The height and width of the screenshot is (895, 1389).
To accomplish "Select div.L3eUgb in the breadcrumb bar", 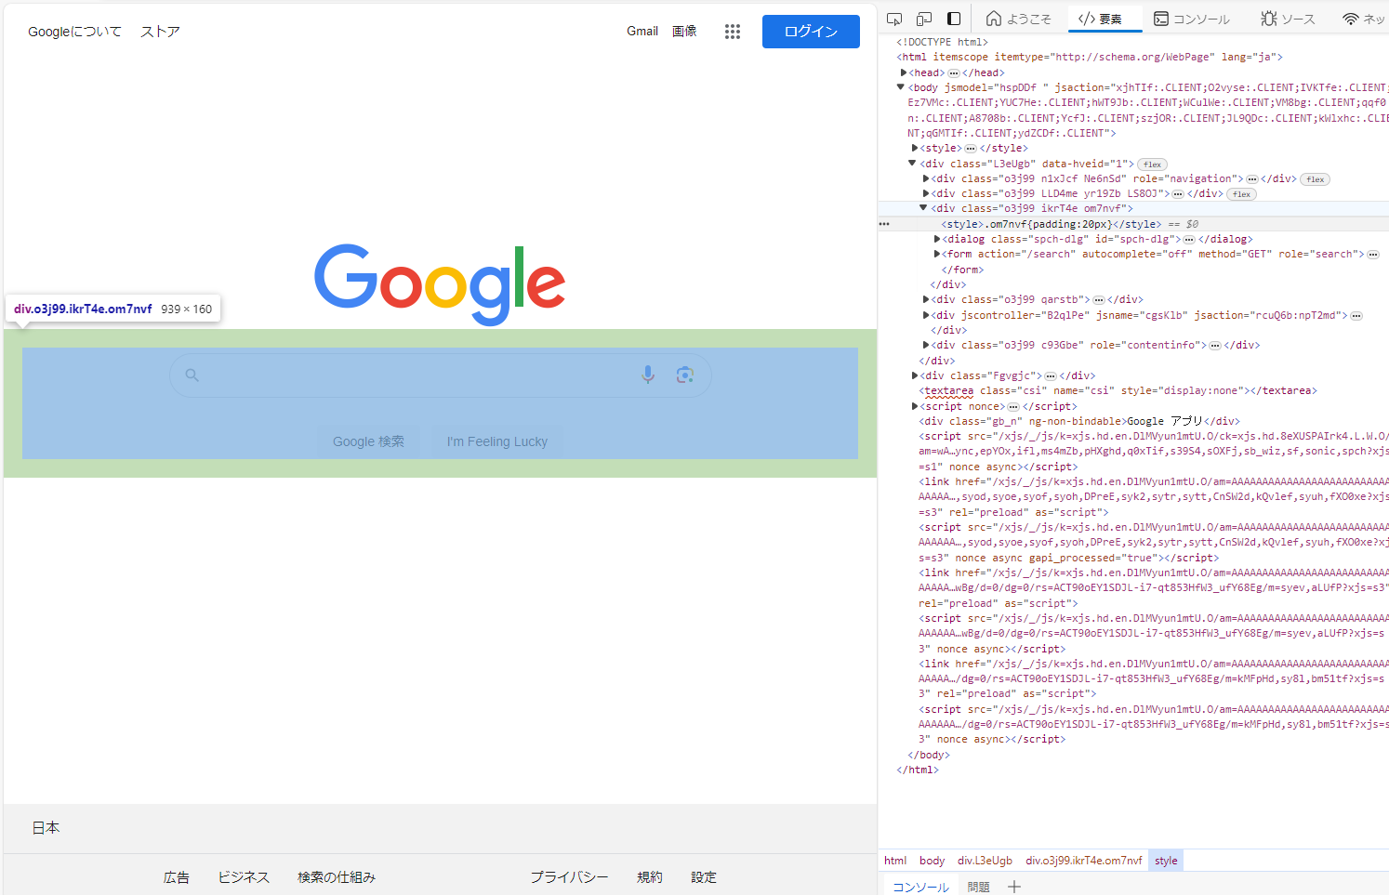I will [985, 860].
